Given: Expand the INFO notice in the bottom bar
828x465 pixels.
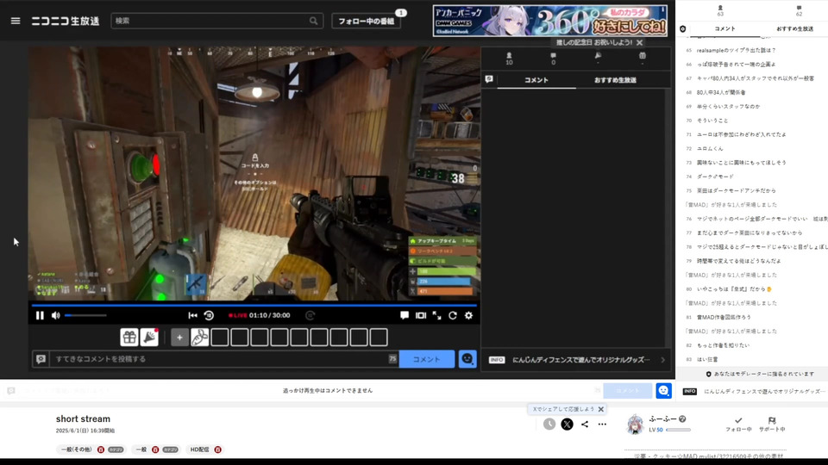Looking at the screenshot, I should 754,391.
